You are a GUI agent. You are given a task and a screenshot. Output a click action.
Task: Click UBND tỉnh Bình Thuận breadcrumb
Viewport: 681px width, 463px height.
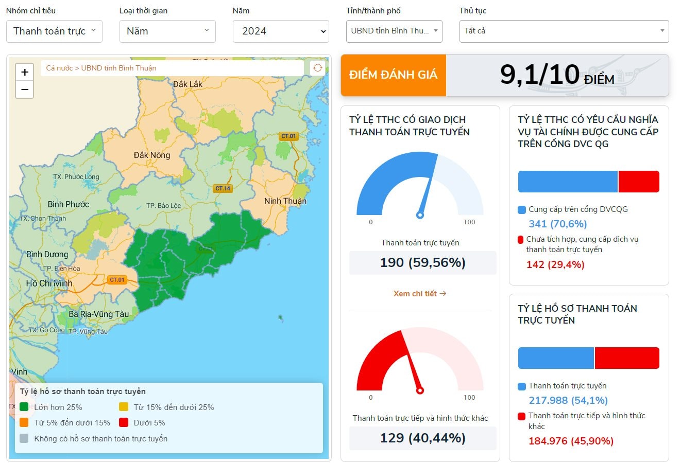point(118,68)
